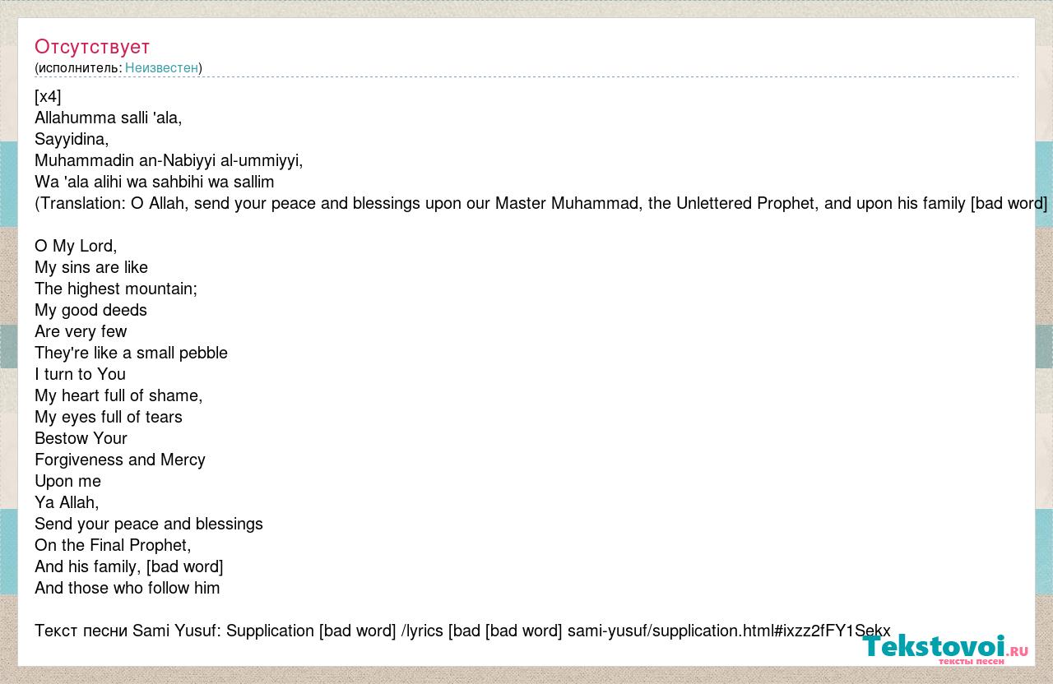Click the '[x4]' repeat marker line

48,96
